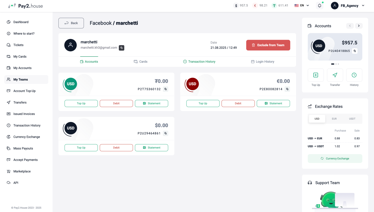
Task: Open the notifications bell
Action: pos(320,5)
